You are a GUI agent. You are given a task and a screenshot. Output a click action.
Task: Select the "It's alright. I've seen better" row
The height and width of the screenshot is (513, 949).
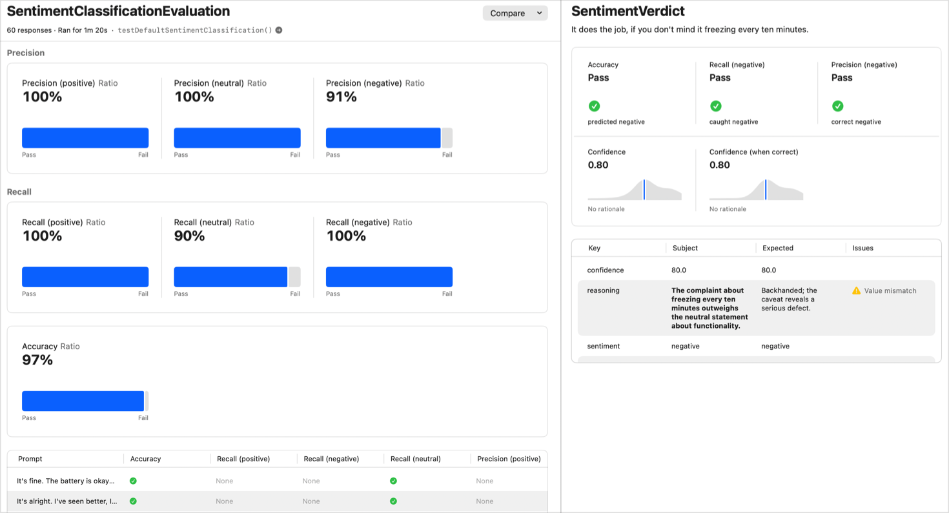click(x=278, y=501)
